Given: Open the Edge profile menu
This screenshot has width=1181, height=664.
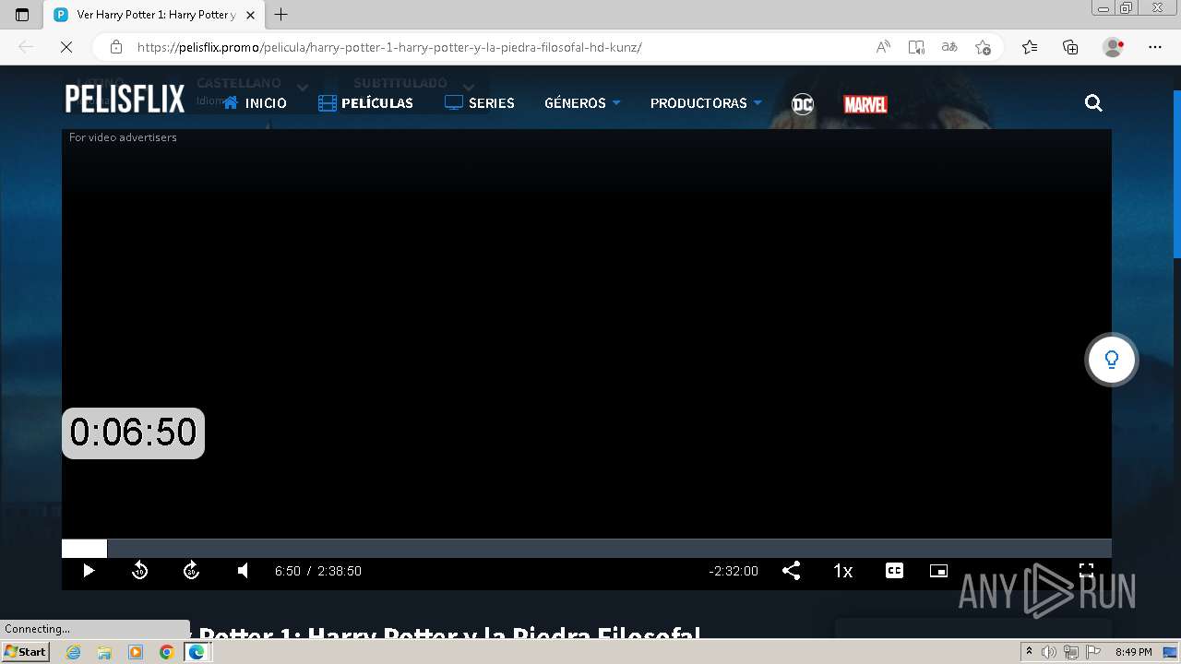Looking at the screenshot, I should tap(1114, 47).
